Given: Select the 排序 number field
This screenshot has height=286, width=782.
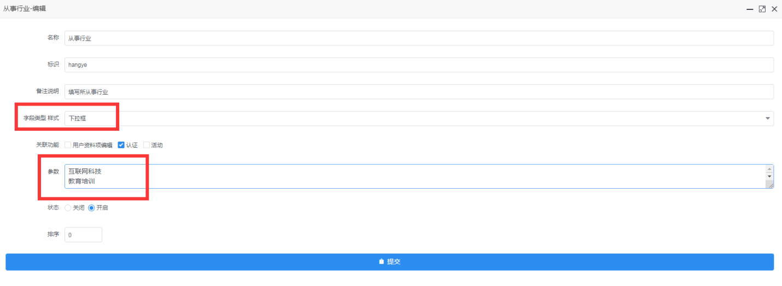Looking at the screenshot, I should pyautogui.click(x=83, y=235).
